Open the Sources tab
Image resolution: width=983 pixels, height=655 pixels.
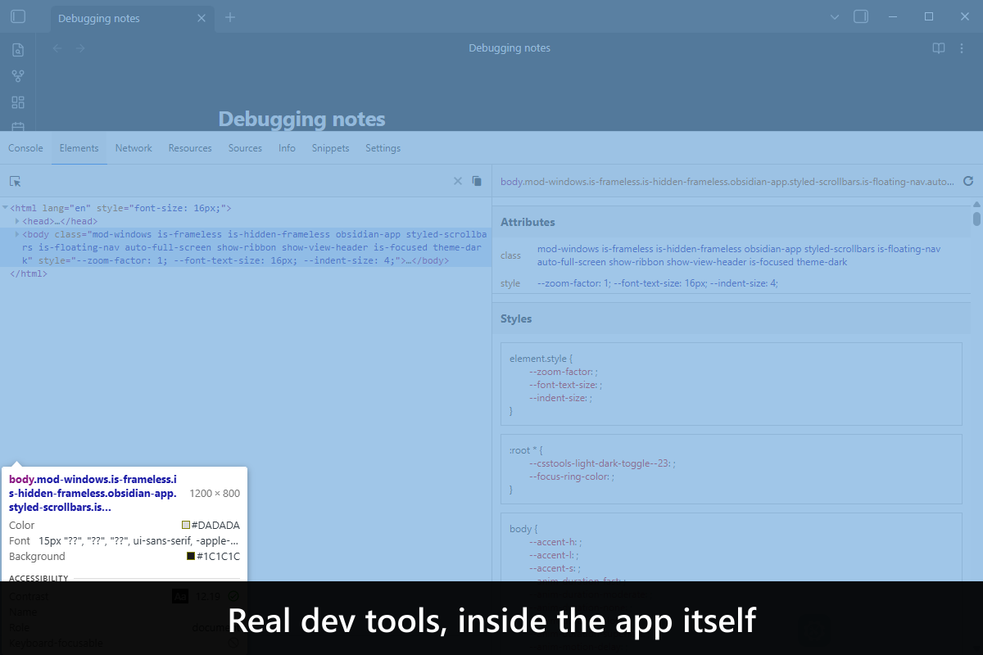click(245, 148)
